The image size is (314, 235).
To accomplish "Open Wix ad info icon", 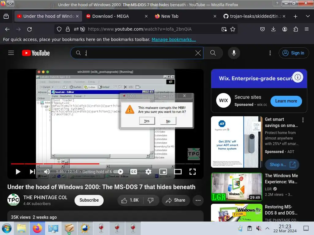I will pos(297,77).
